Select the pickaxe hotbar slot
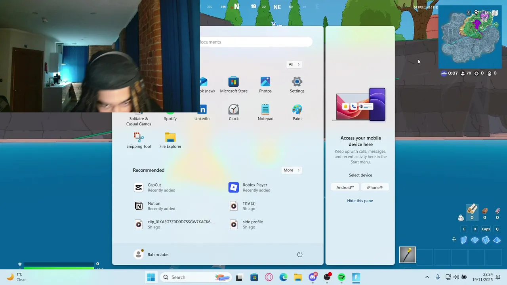Viewport: 507px width, 285px height. coord(408,255)
